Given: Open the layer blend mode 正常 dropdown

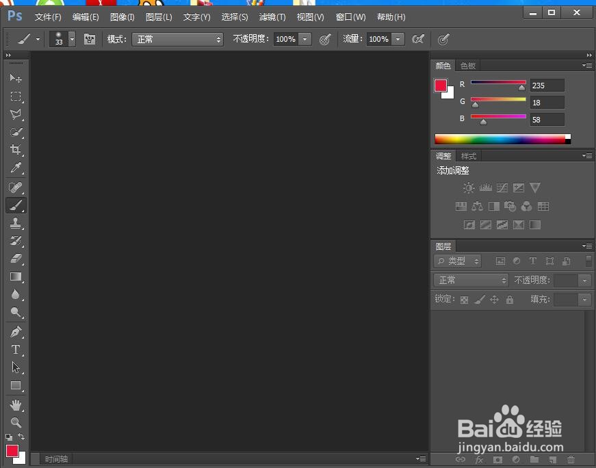Looking at the screenshot, I should click(471, 281).
